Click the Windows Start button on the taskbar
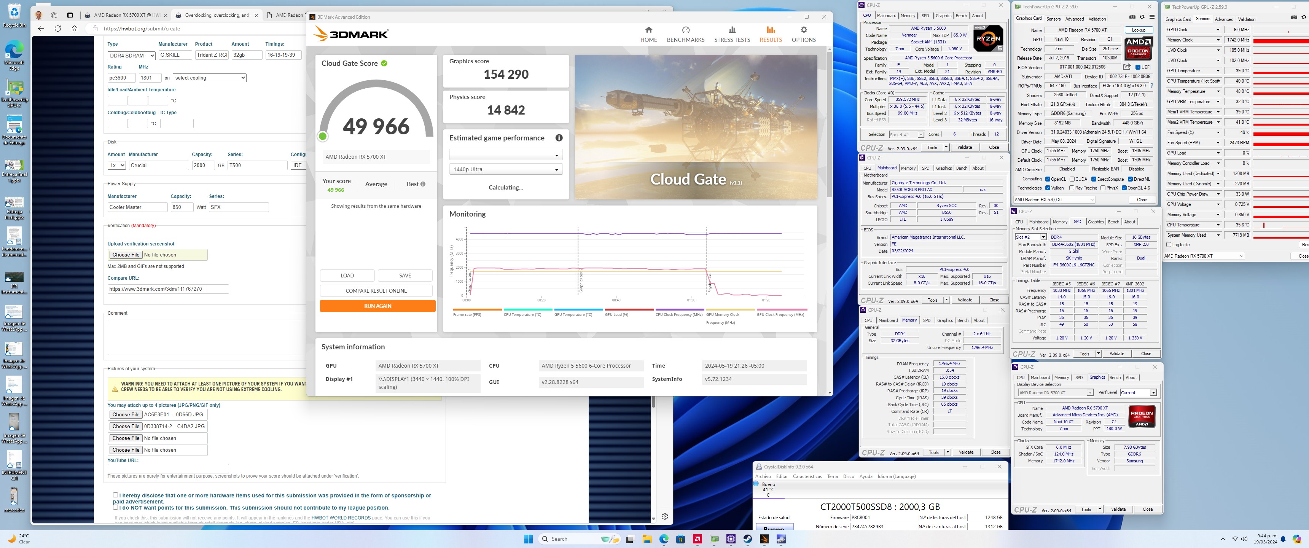The height and width of the screenshot is (548, 1309). [x=529, y=539]
